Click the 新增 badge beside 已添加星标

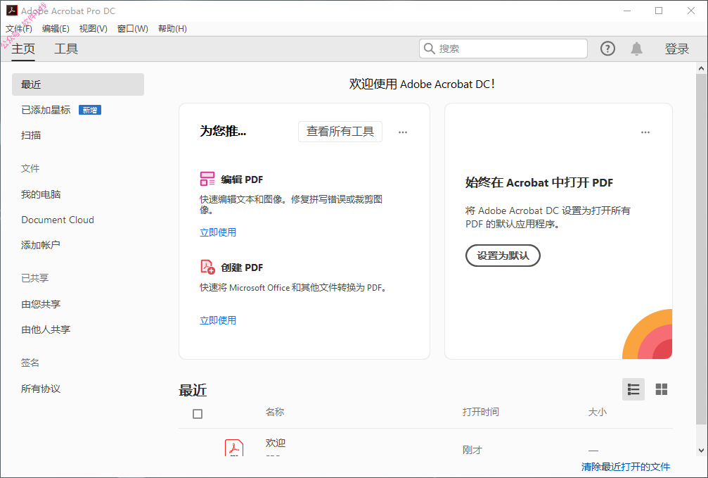pos(90,110)
